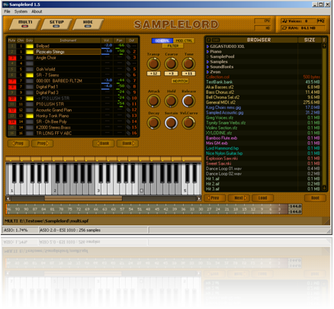
Task: Click the browser Load button
Action: pyautogui.click(x=262, y=198)
